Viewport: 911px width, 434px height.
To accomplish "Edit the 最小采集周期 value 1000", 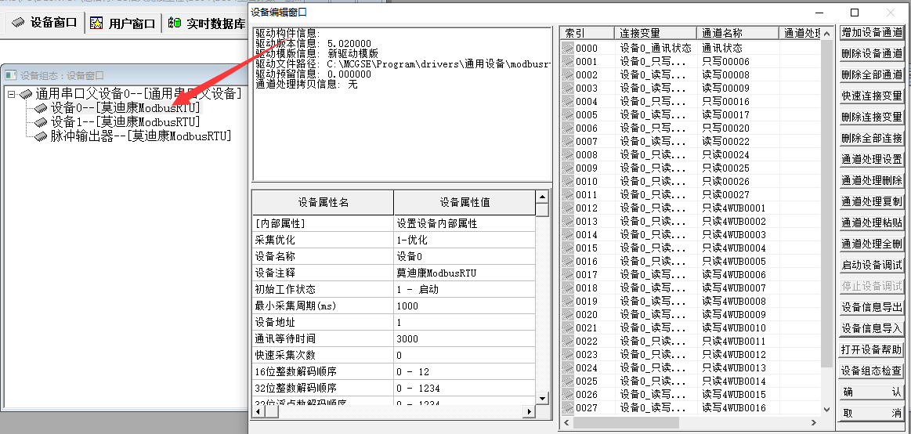I will point(465,306).
